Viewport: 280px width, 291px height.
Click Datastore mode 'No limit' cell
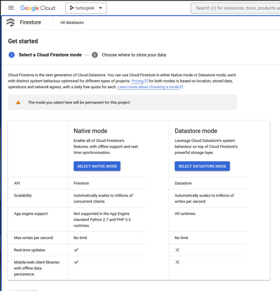[182, 238]
